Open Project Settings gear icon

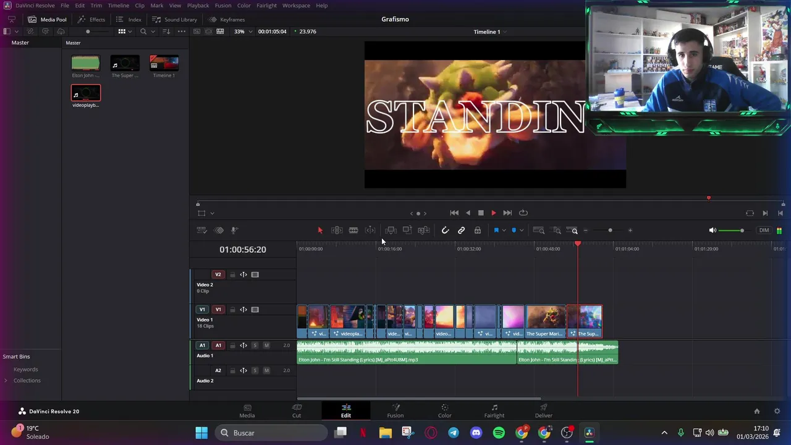[777, 411]
